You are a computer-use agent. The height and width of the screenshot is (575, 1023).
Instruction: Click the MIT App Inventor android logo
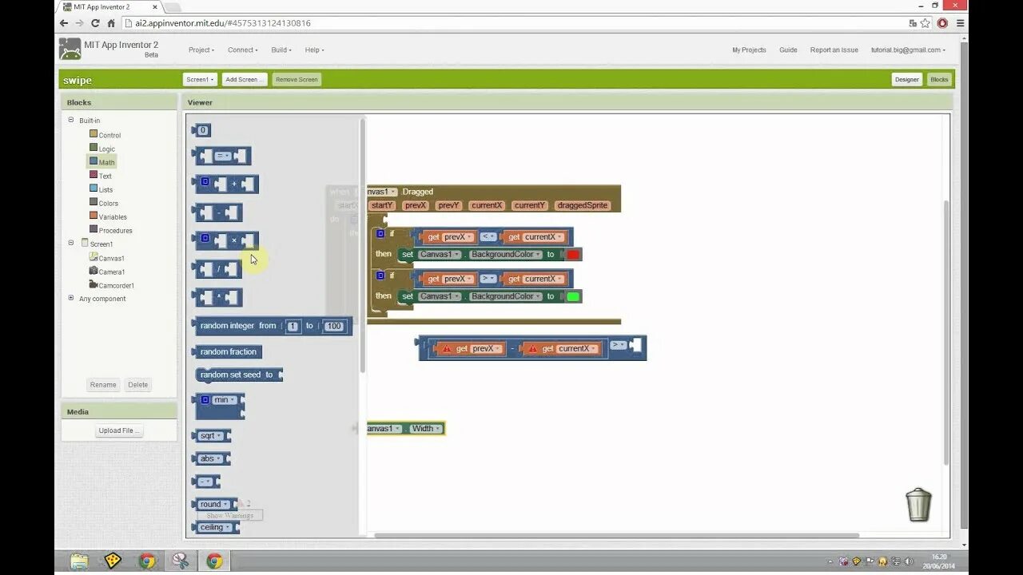coord(70,50)
